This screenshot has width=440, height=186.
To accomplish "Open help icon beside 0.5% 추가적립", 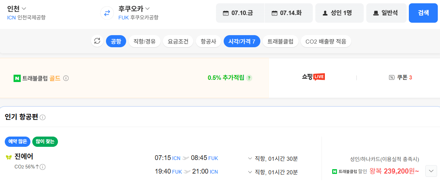I will [x=249, y=78].
